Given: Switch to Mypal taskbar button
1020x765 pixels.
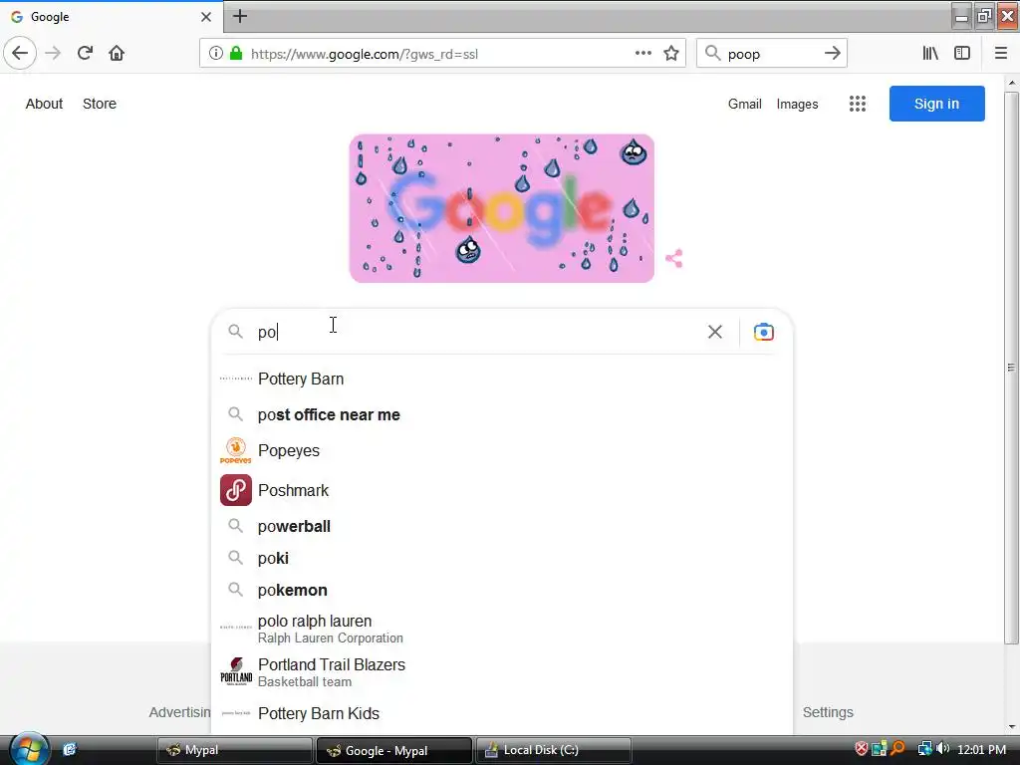Looking at the screenshot, I should tap(234, 750).
